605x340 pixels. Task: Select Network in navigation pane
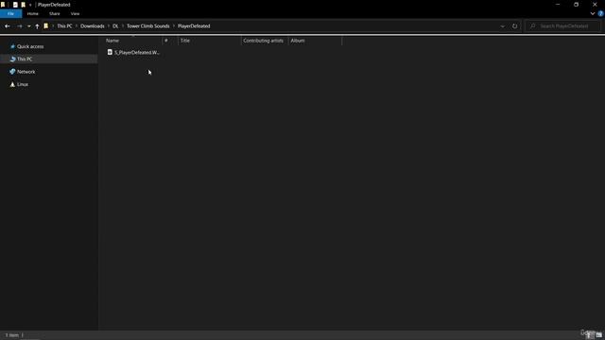click(x=26, y=72)
